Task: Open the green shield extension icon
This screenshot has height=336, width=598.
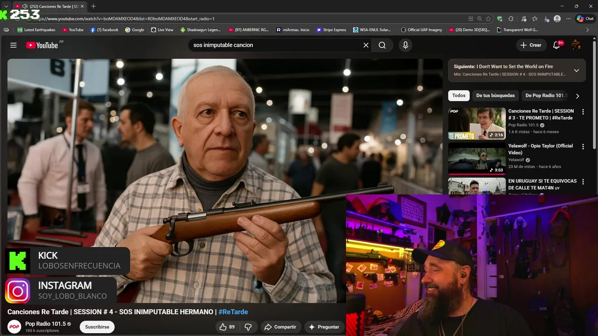Action: tap(500, 19)
